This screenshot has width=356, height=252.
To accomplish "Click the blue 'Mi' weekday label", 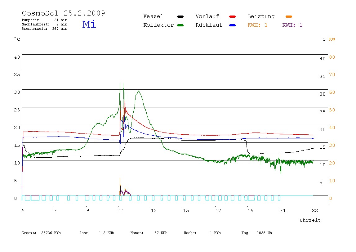I will pyautogui.click(x=89, y=24).
